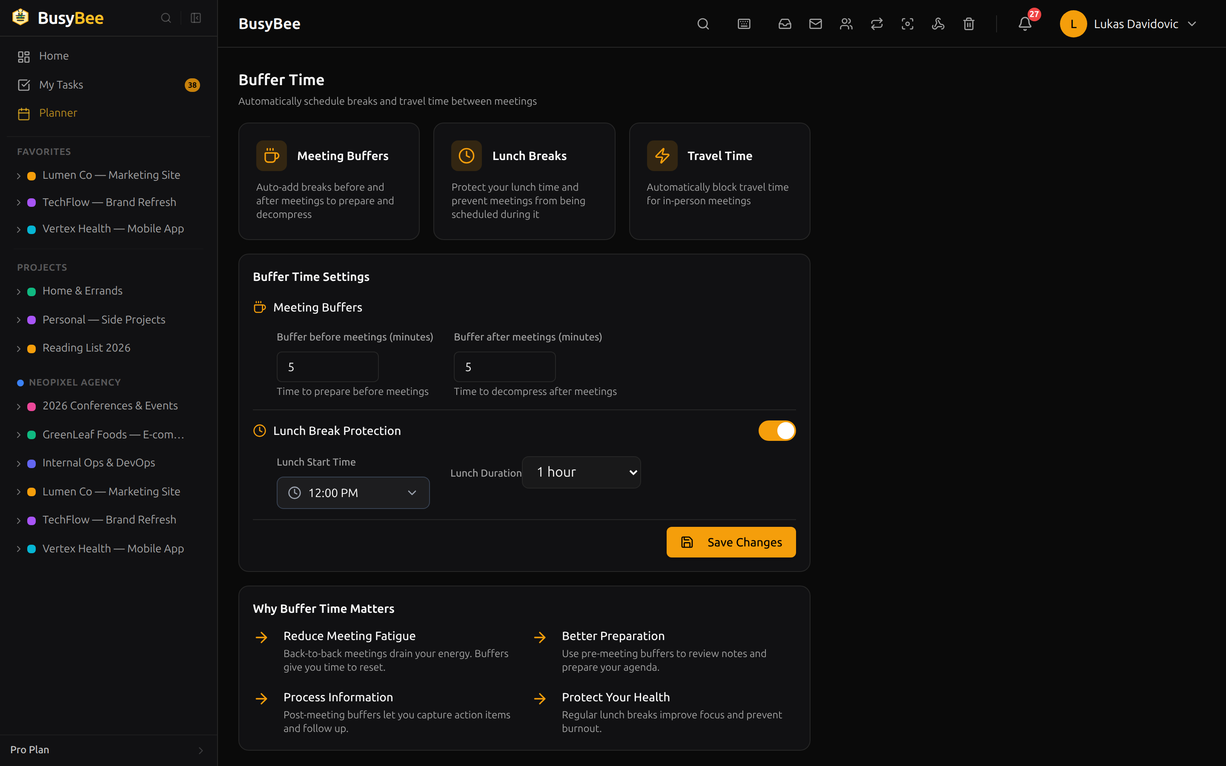Click the Protect Your Health heading
1226x766 pixels.
[x=616, y=697]
